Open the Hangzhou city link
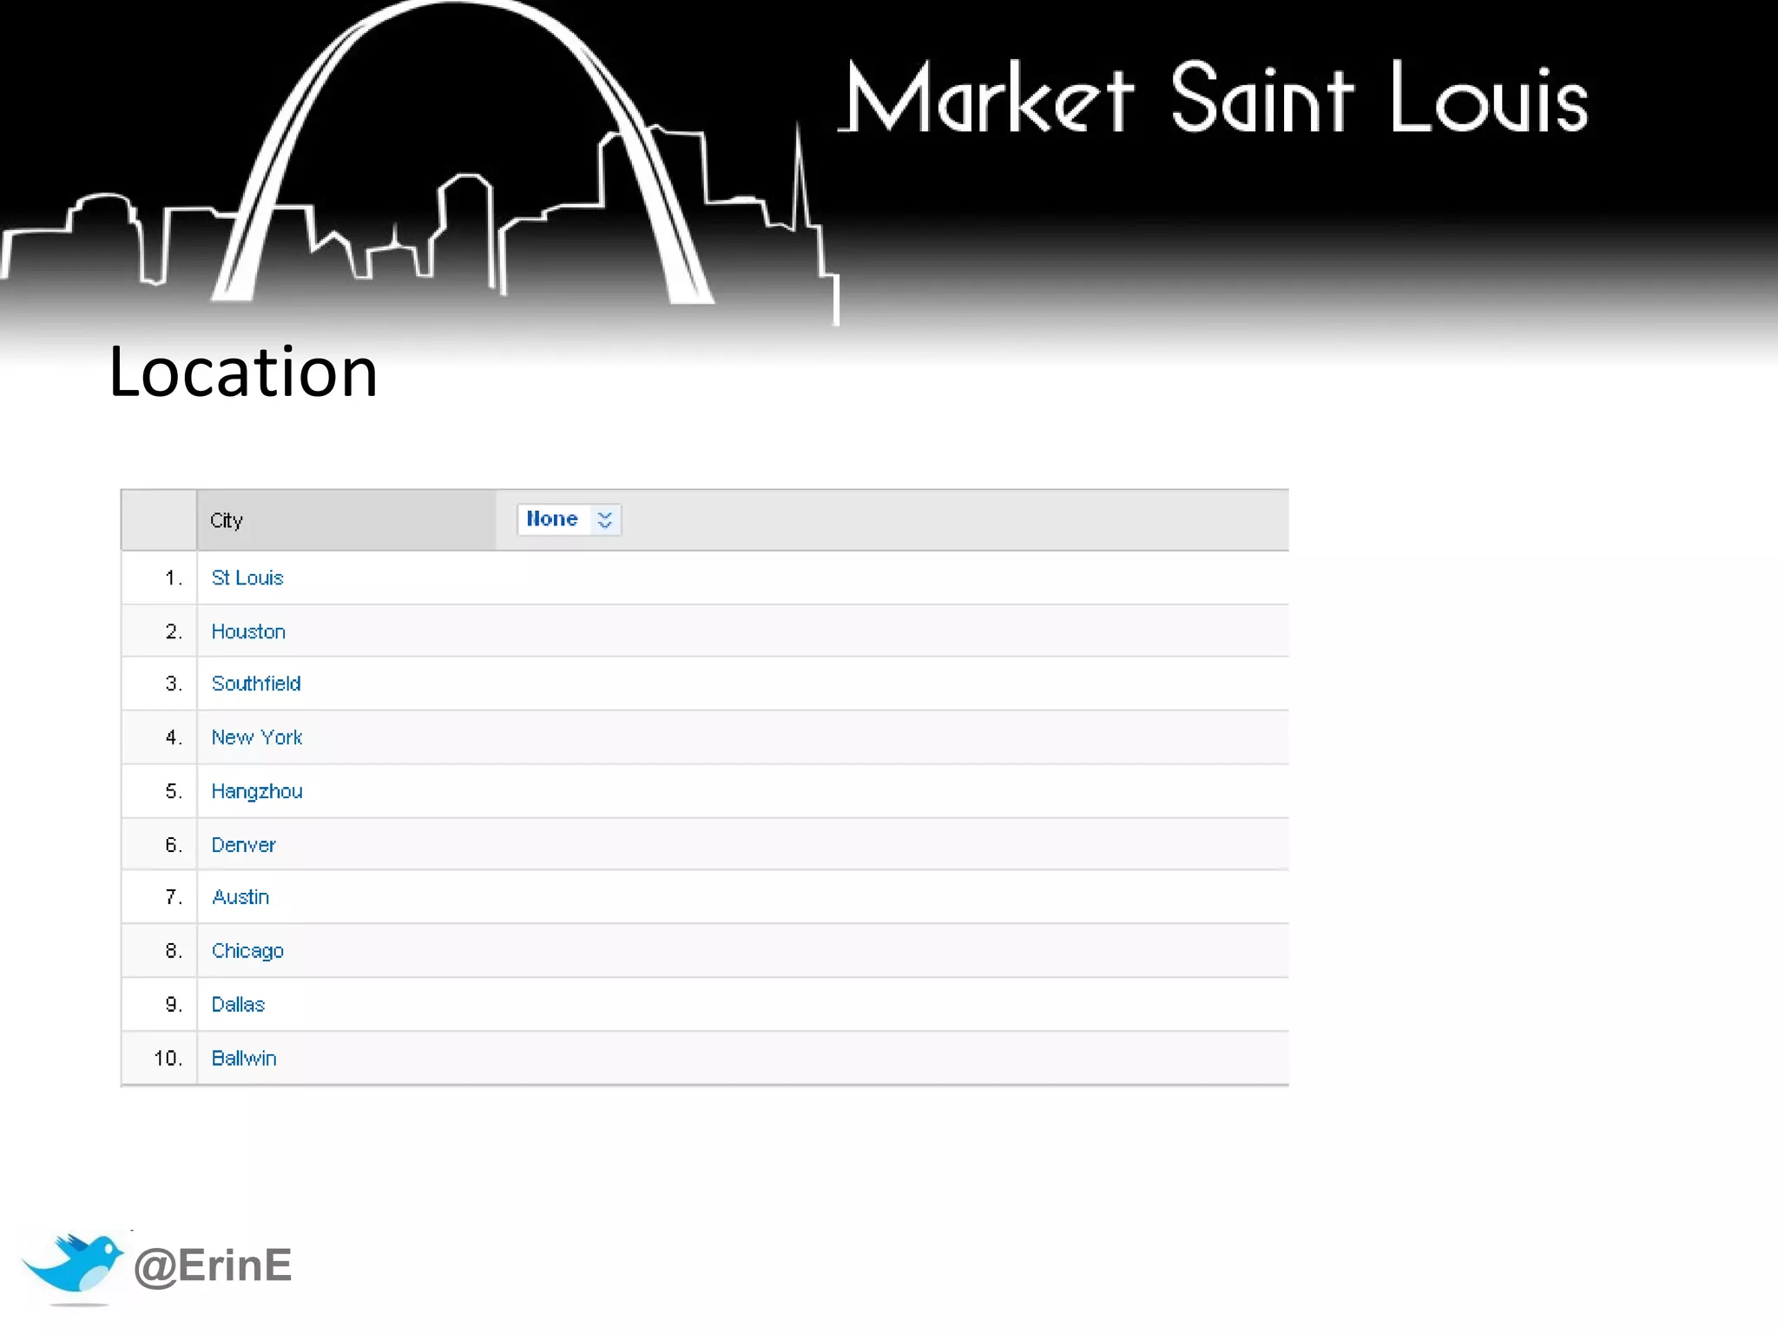 click(x=257, y=791)
